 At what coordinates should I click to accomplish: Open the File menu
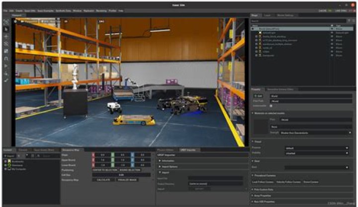pos(5,11)
